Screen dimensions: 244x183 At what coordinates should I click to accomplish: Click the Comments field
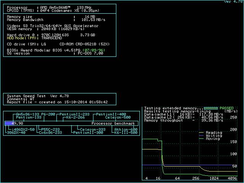point(21,99)
